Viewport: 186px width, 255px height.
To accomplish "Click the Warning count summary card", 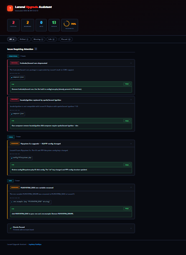I will tap(28, 25).
